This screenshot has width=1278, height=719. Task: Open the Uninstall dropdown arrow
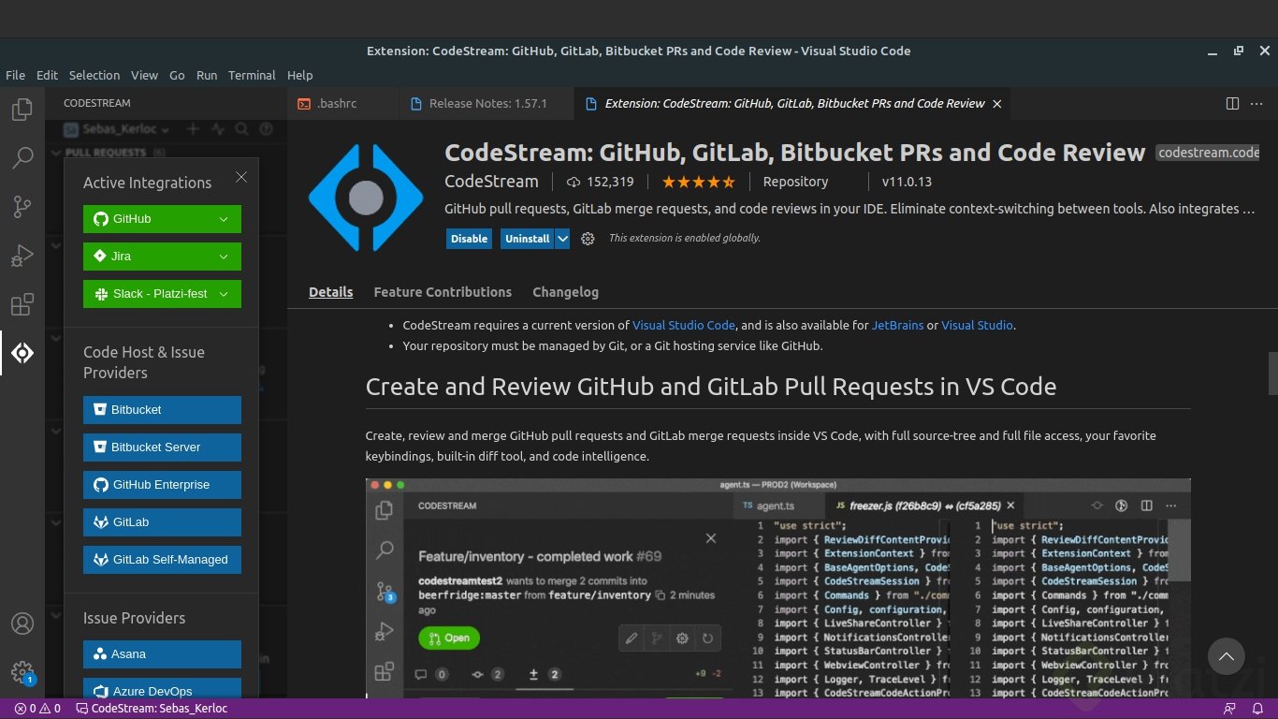coord(560,239)
